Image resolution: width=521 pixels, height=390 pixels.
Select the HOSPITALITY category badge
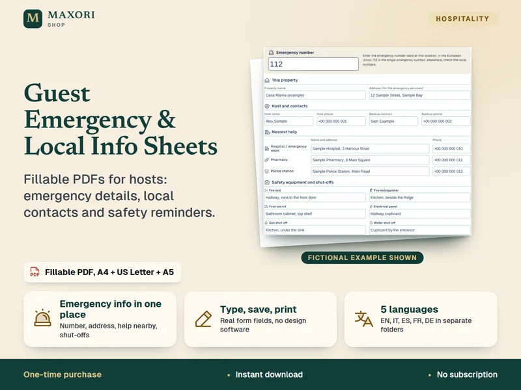click(x=462, y=19)
